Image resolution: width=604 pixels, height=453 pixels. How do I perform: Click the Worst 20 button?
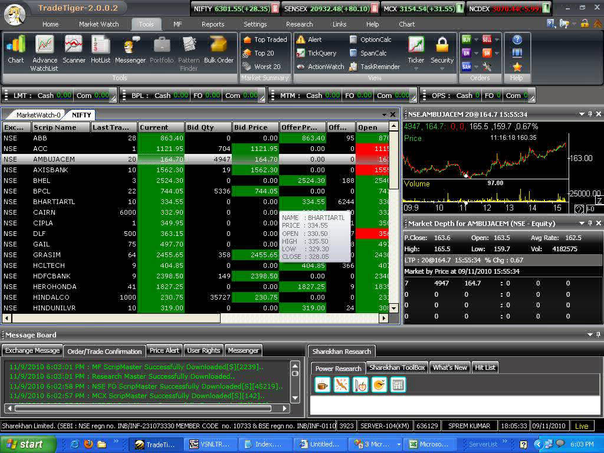click(261, 67)
